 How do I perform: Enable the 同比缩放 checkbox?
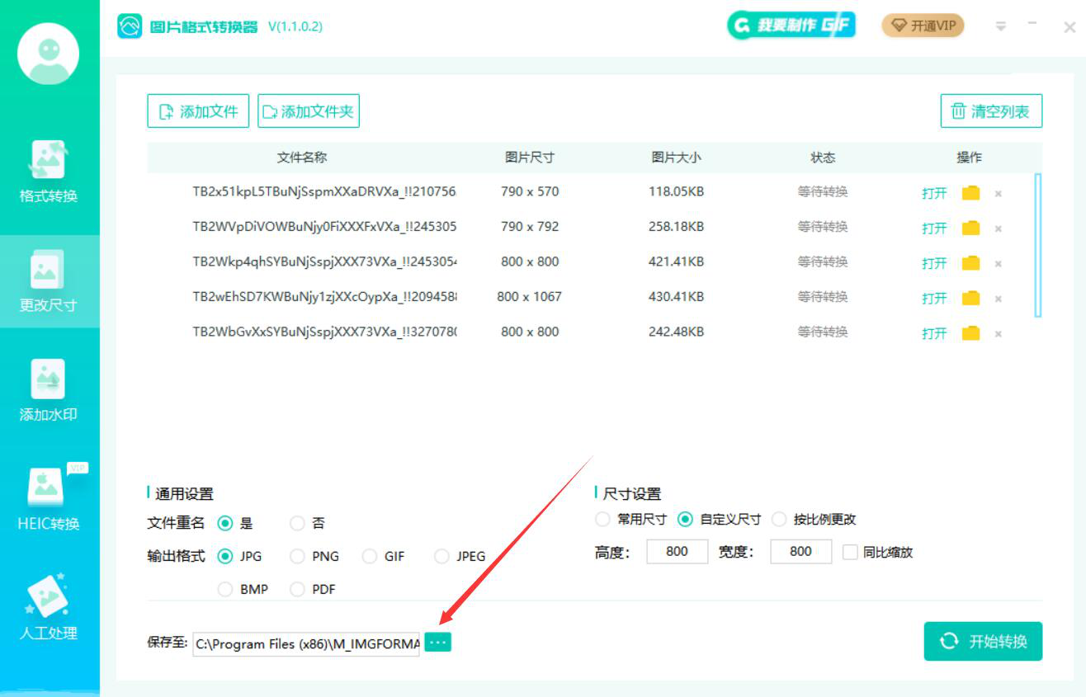[850, 553]
